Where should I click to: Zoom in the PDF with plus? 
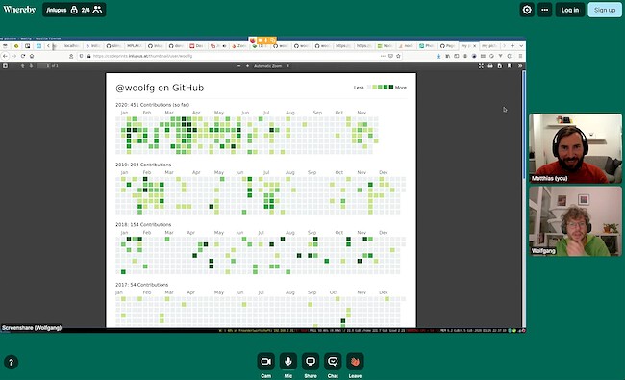pos(247,66)
